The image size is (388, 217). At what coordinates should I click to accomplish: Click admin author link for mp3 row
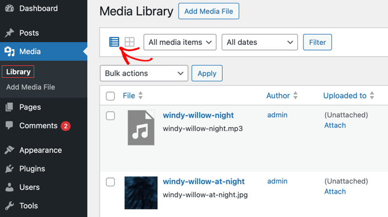point(277,115)
